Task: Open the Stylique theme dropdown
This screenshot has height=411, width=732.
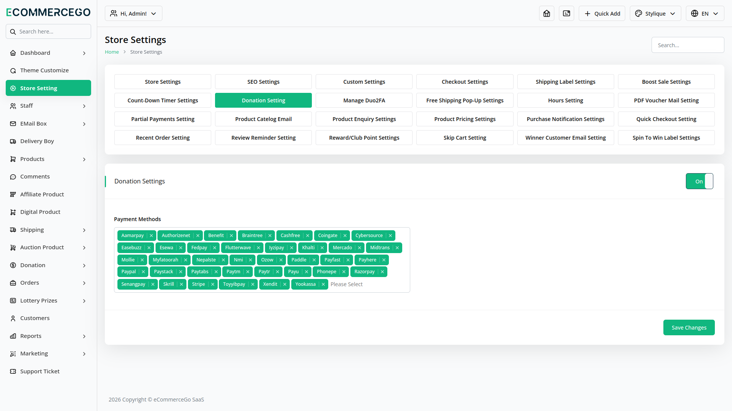Action: point(655,13)
